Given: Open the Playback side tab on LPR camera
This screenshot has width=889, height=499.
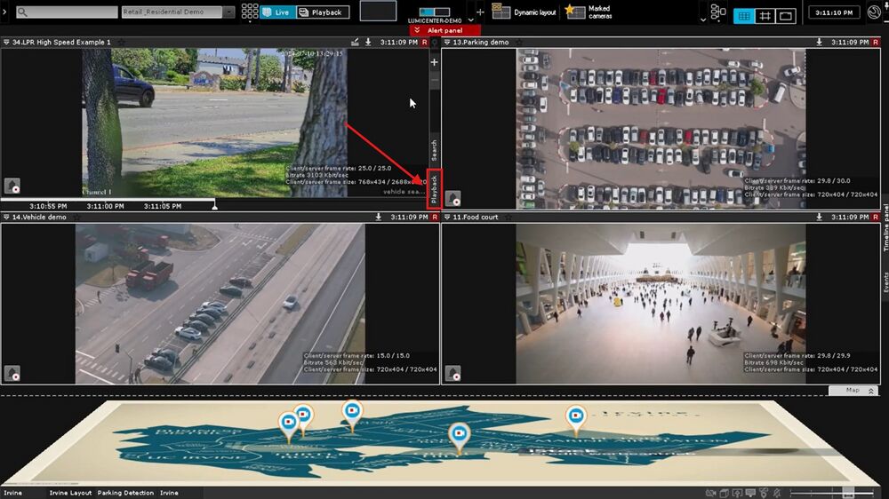Looking at the screenshot, I should pyautogui.click(x=435, y=189).
